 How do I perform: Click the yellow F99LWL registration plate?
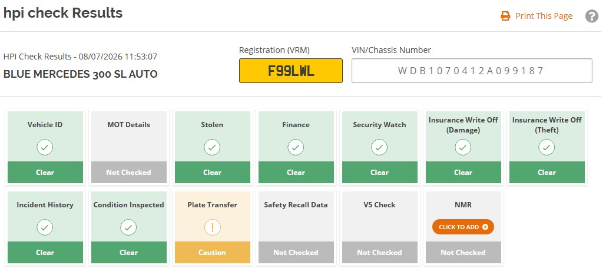(x=291, y=71)
